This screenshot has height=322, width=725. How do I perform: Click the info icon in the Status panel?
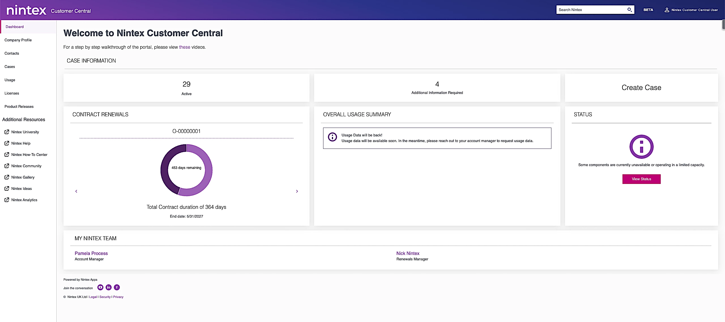(x=641, y=147)
